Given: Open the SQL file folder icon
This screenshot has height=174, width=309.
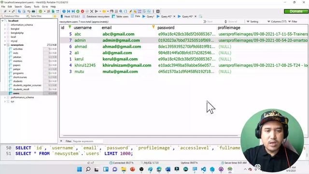Looking at the screenshot, I should 104,11.
